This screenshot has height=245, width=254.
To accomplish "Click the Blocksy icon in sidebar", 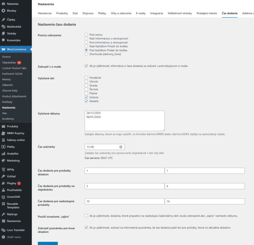I will point(3,10).
